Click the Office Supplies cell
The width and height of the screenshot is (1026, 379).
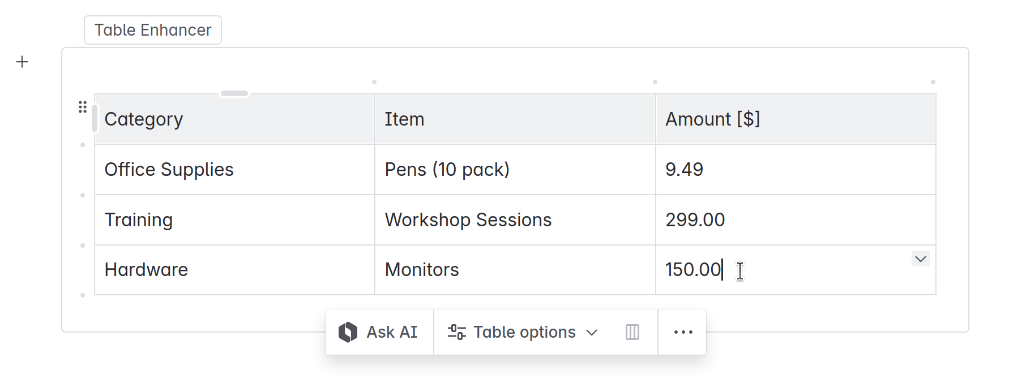(x=234, y=170)
